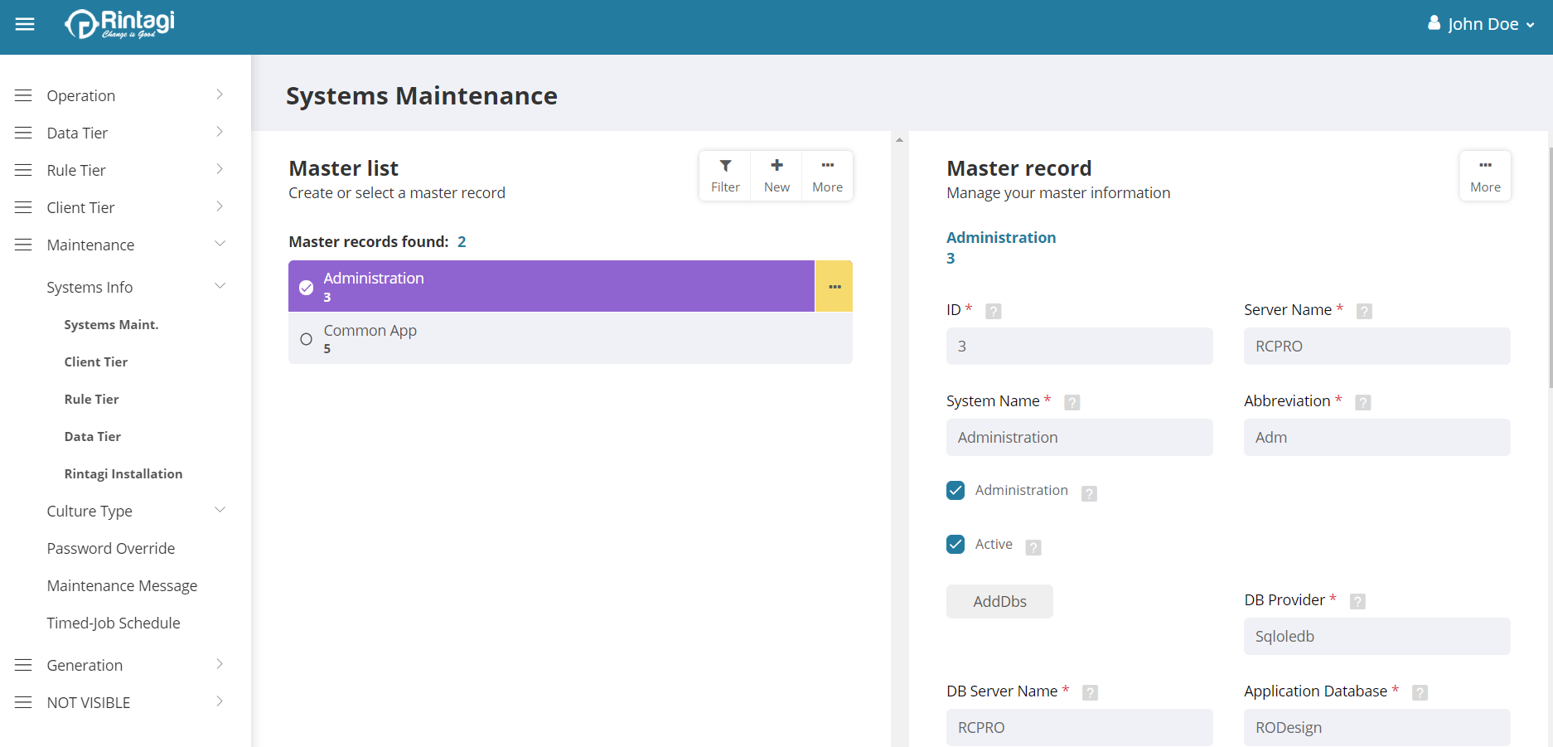Open Password Override in the sidebar
1553x747 pixels.
[x=111, y=548]
